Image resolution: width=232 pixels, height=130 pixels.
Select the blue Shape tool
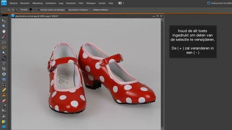point(4,127)
